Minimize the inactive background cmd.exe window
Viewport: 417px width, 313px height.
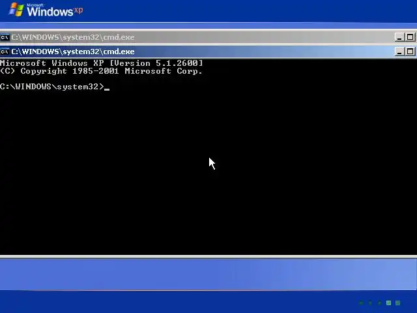(399, 37)
